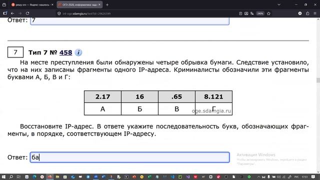Viewport: 320px width, 180px height.
Task: Click the question number 7 box
Action: click(x=15, y=52)
